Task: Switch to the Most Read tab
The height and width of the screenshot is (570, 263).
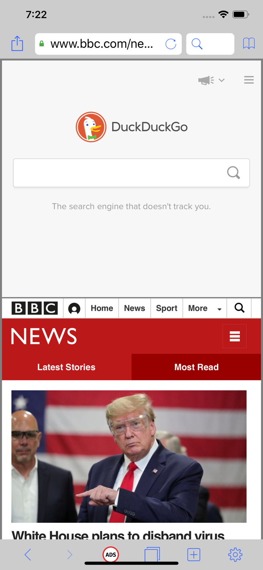Action: click(x=196, y=367)
